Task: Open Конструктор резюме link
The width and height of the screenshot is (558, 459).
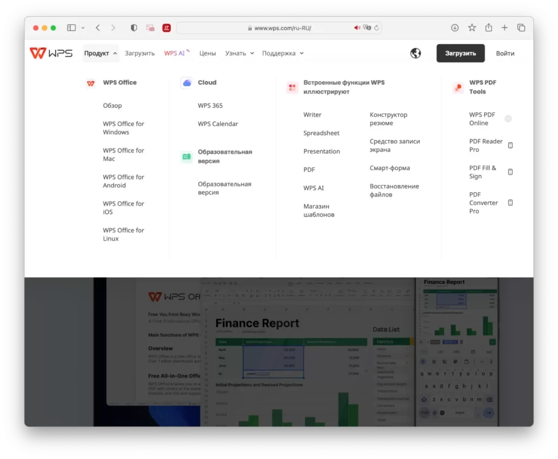Action: (388, 119)
